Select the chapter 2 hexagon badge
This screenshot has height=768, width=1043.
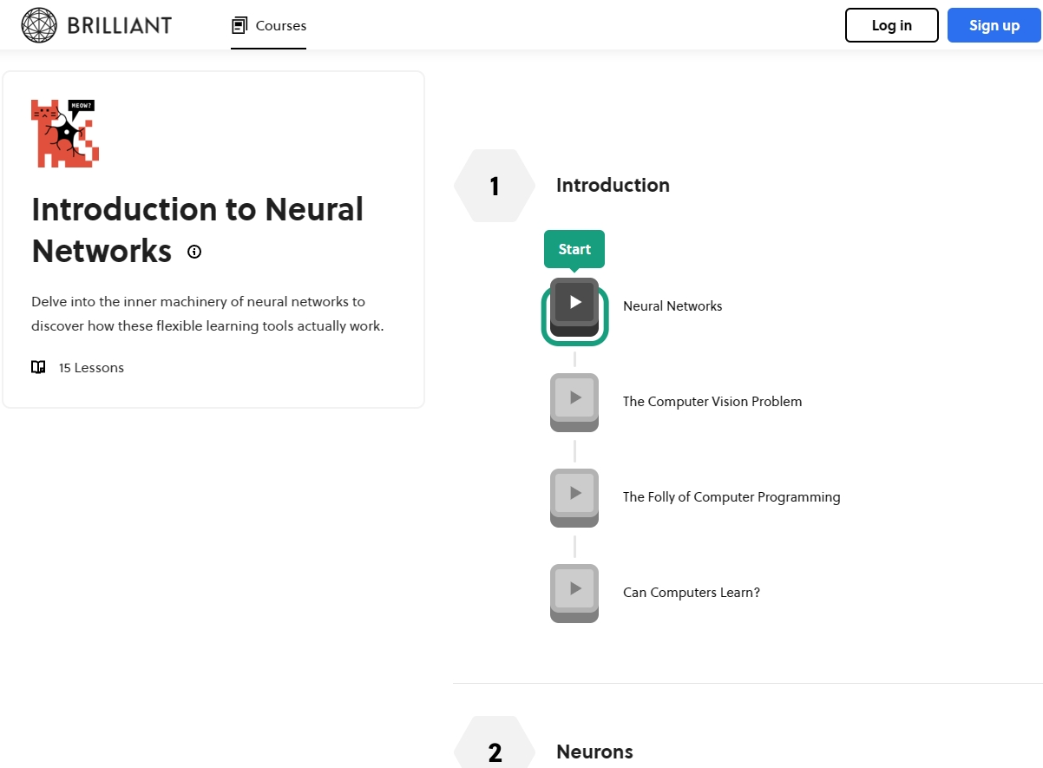point(495,748)
